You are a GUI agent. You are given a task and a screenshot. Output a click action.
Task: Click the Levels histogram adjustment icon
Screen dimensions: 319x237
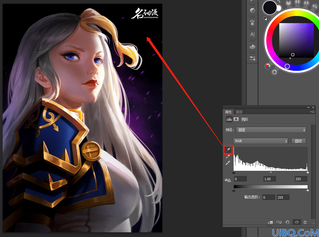[x=229, y=119]
